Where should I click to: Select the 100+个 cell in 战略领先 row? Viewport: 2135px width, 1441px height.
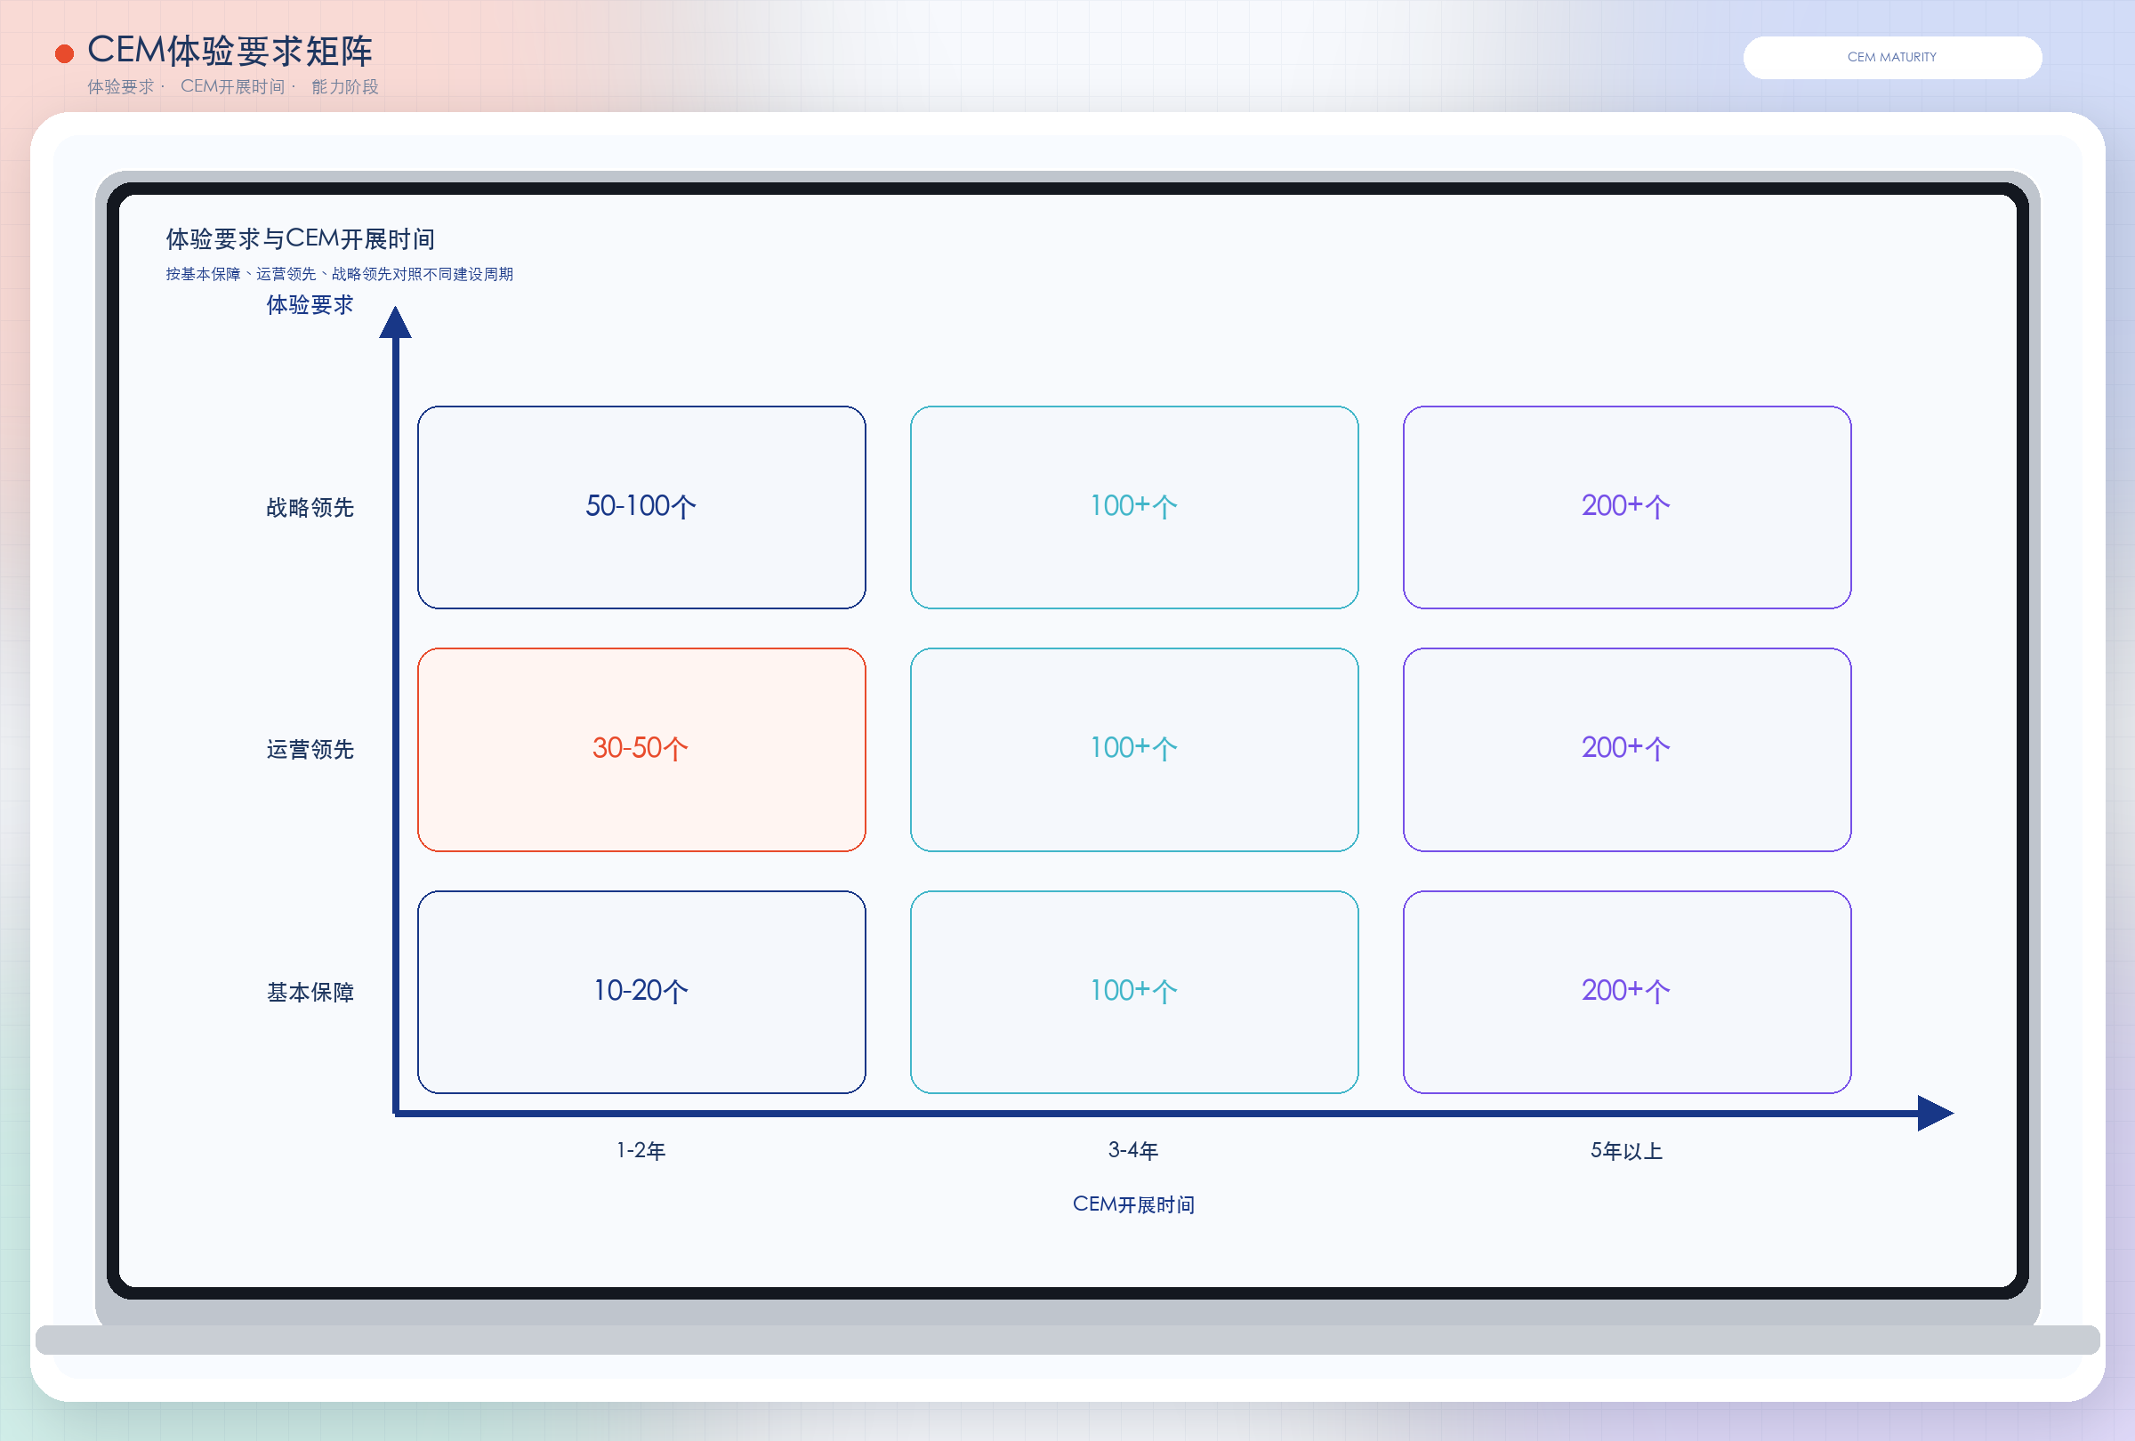coord(1133,507)
